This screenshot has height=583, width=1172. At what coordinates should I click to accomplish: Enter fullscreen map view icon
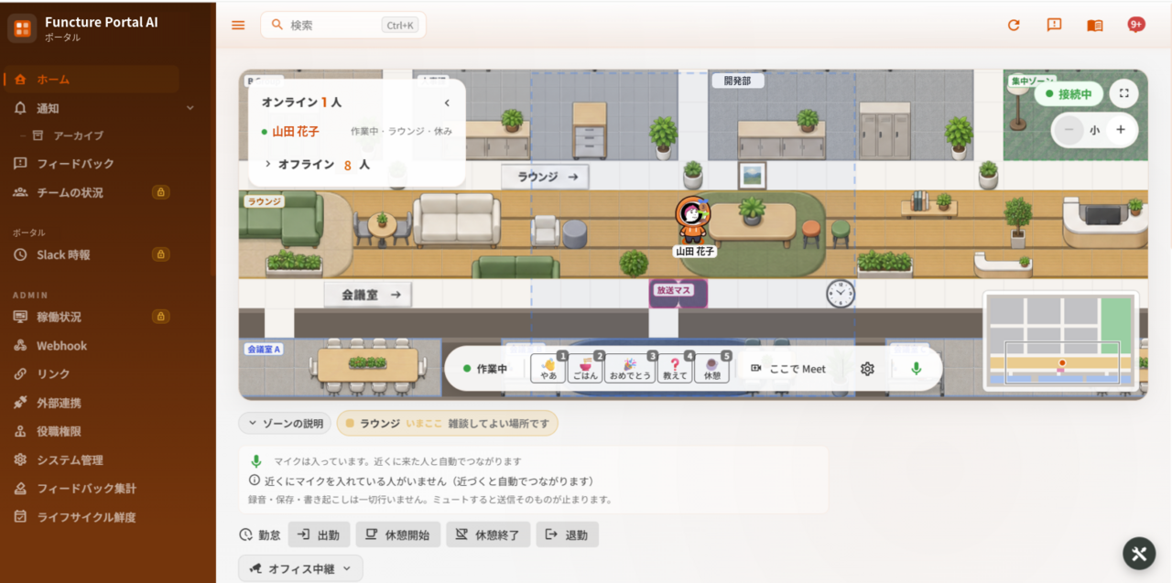click(1123, 93)
